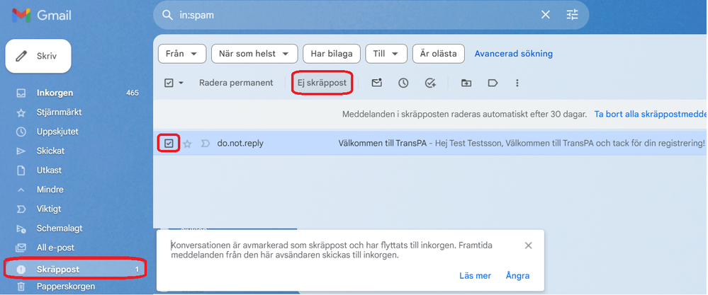Select the Skräppost folder
Viewport: 708px width, 295px height.
click(75, 270)
